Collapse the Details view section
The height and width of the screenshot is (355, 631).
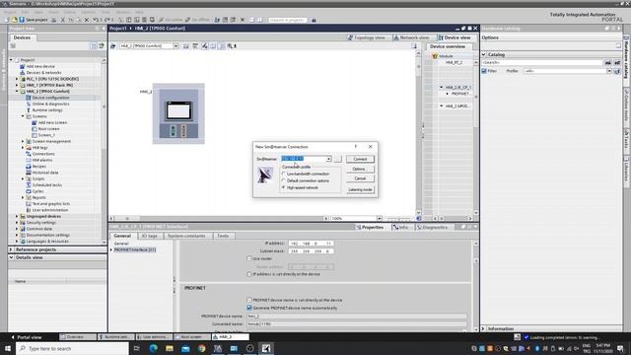tap(11, 257)
